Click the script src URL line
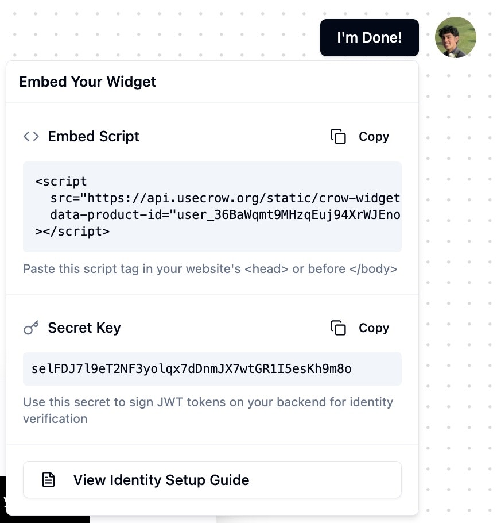This screenshot has width=497, height=523. (x=225, y=198)
